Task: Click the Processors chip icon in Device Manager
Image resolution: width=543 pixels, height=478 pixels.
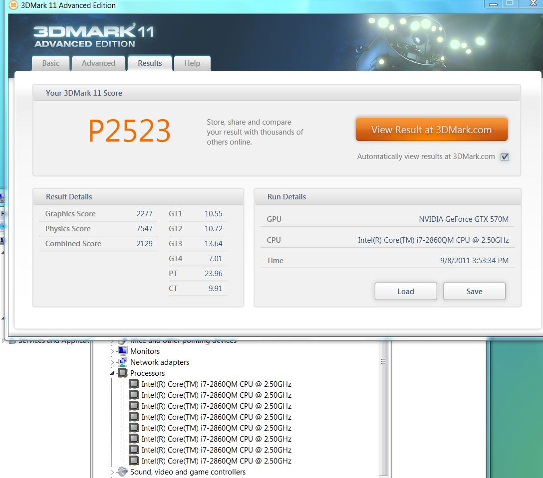Action: tap(122, 373)
